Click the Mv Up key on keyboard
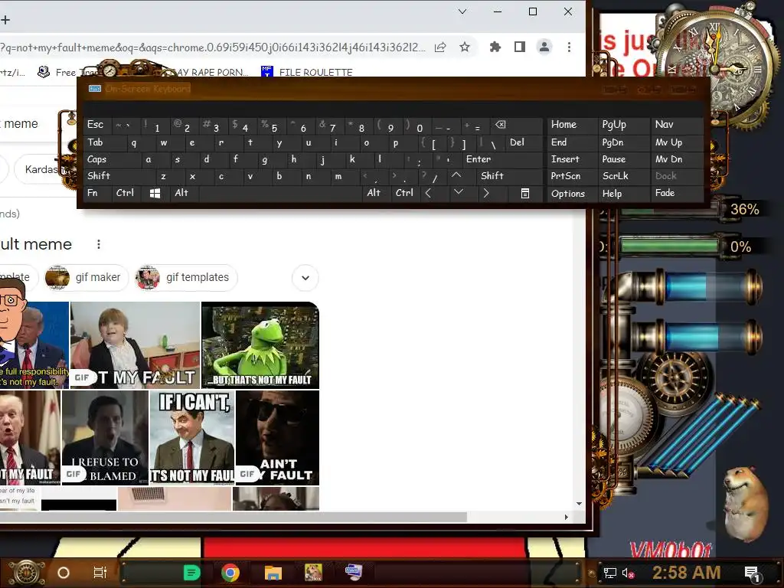784x588 pixels. tap(677, 142)
